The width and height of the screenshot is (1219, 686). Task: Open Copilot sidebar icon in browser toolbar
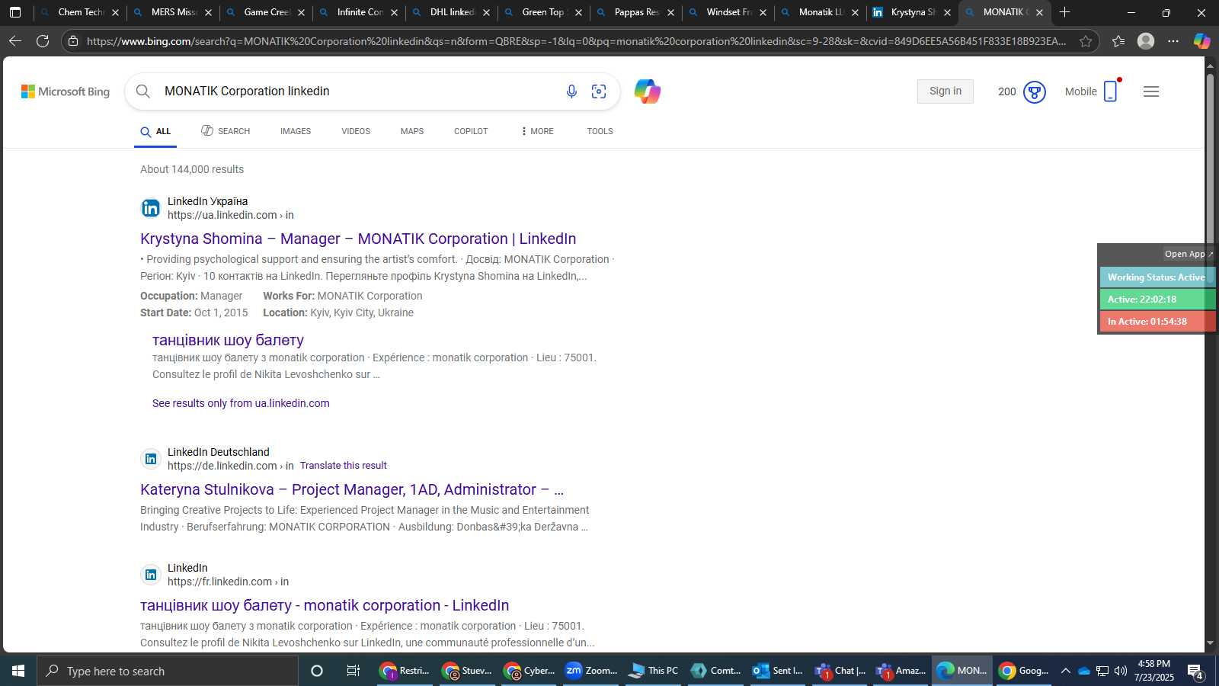pos(1202,41)
